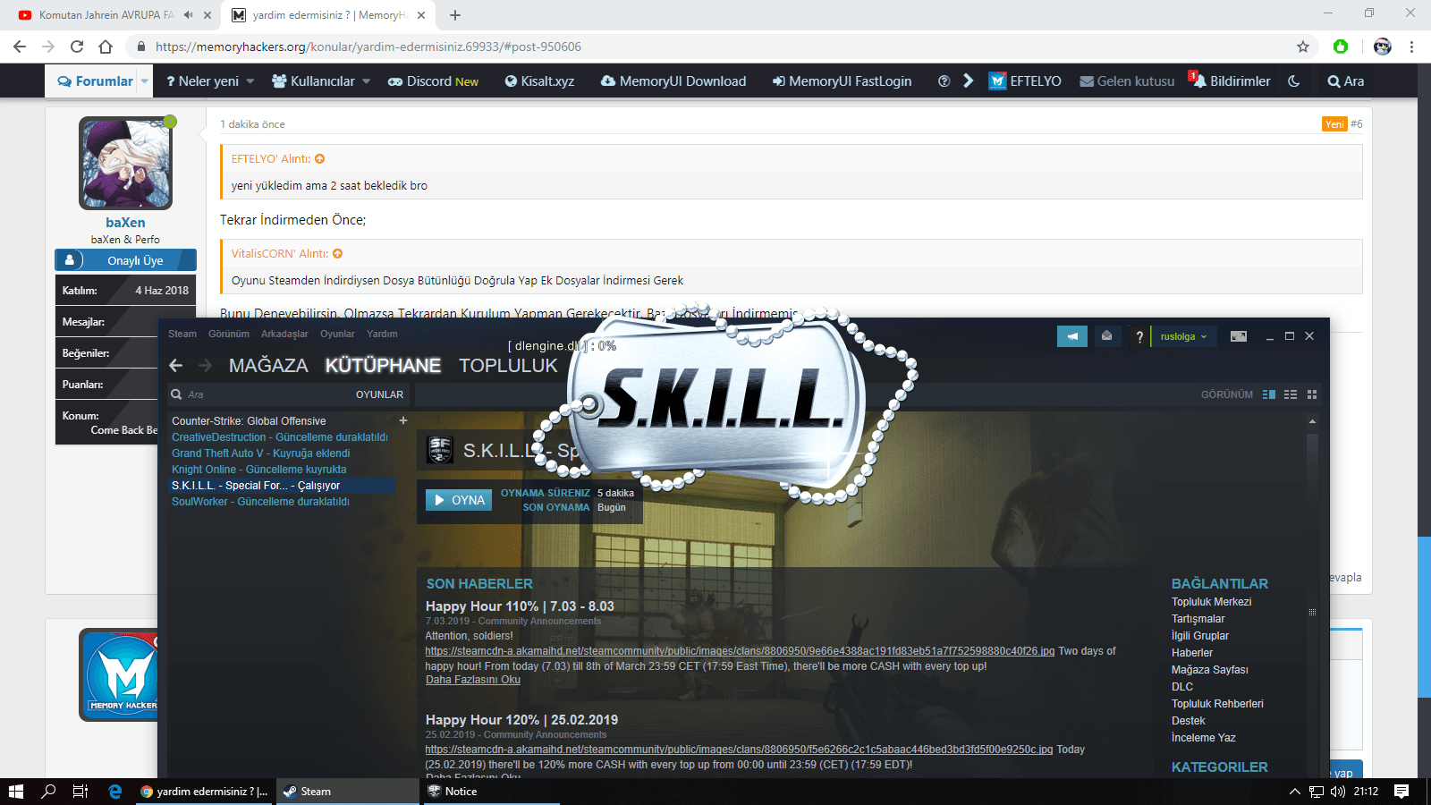Expand the Neler yeni dropdown

(x=250, y=81)
